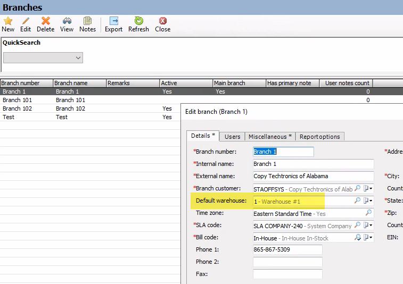Expand SLA code flag dropdown
The image size is (403, 284).
click(368, 225)
